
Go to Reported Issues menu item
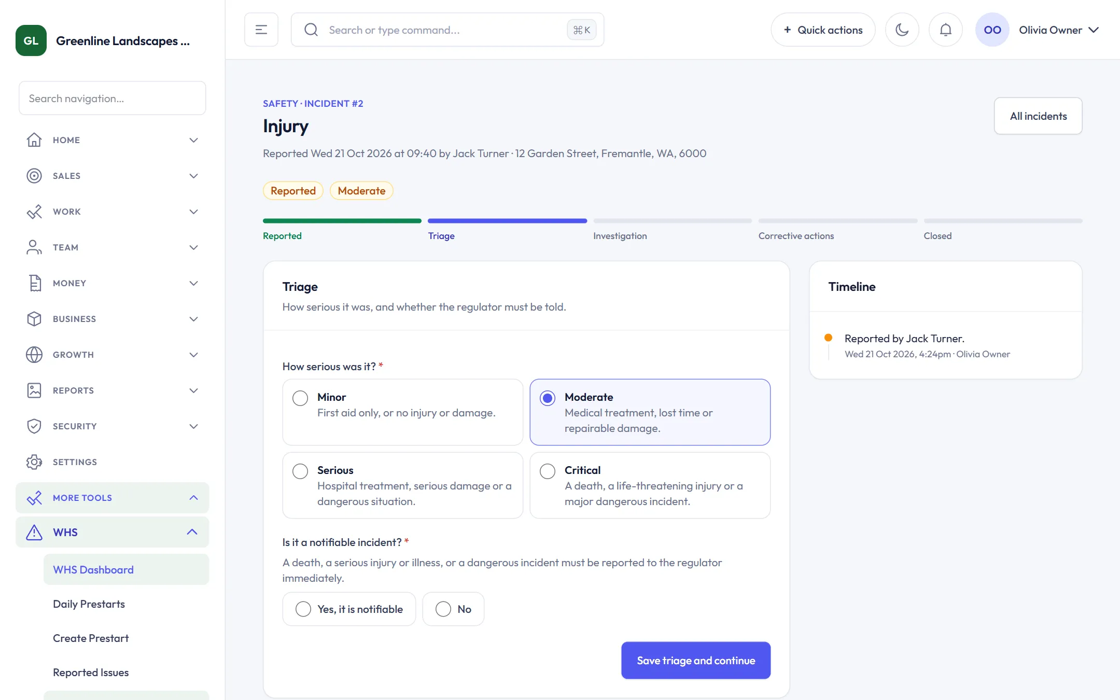pos(91,673)
